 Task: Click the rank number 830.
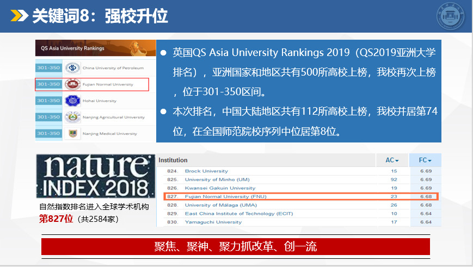[x=172, y=222]
